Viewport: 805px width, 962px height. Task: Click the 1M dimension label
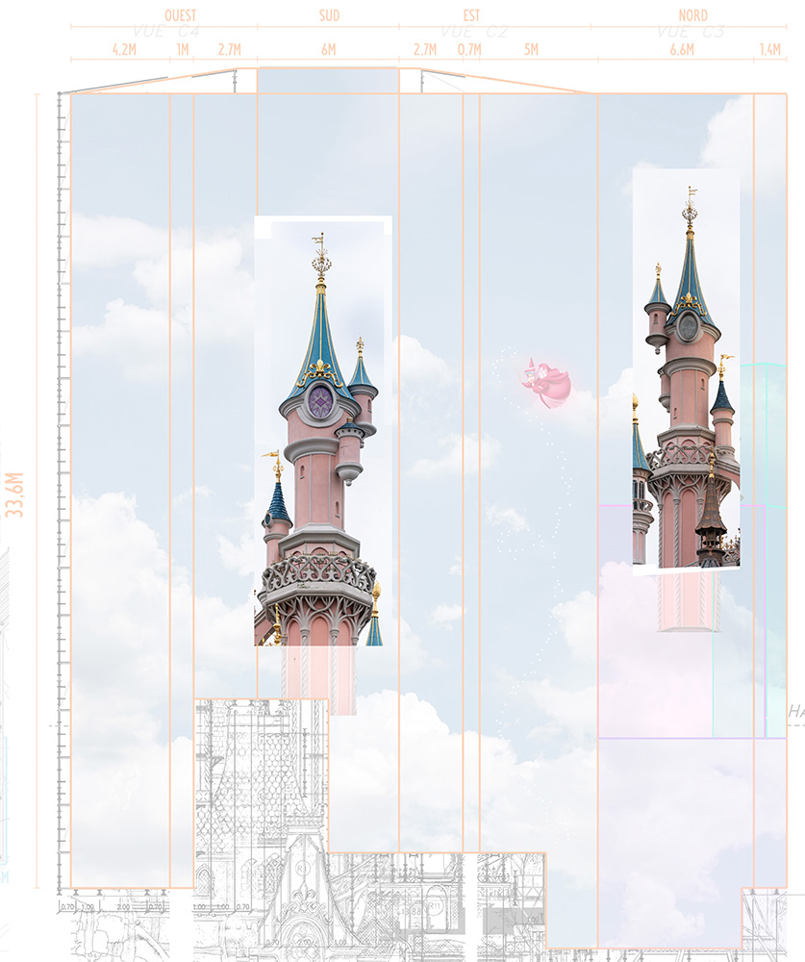point(183,49)
